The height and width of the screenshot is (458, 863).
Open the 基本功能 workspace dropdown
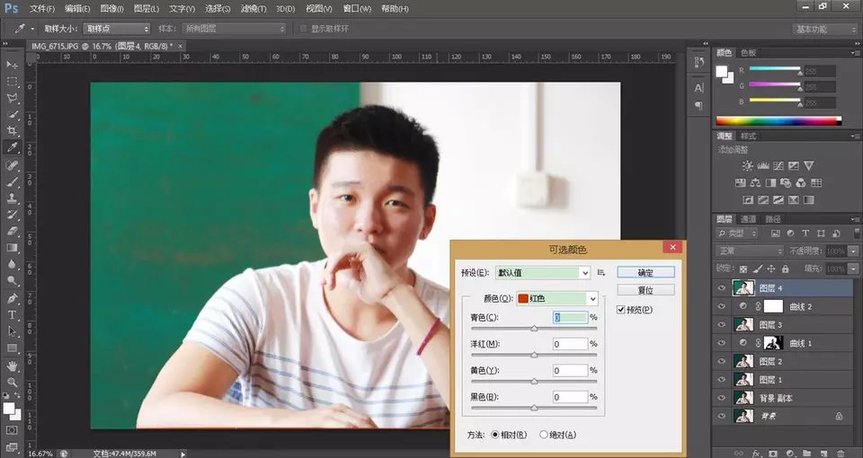tap(825, 29)
